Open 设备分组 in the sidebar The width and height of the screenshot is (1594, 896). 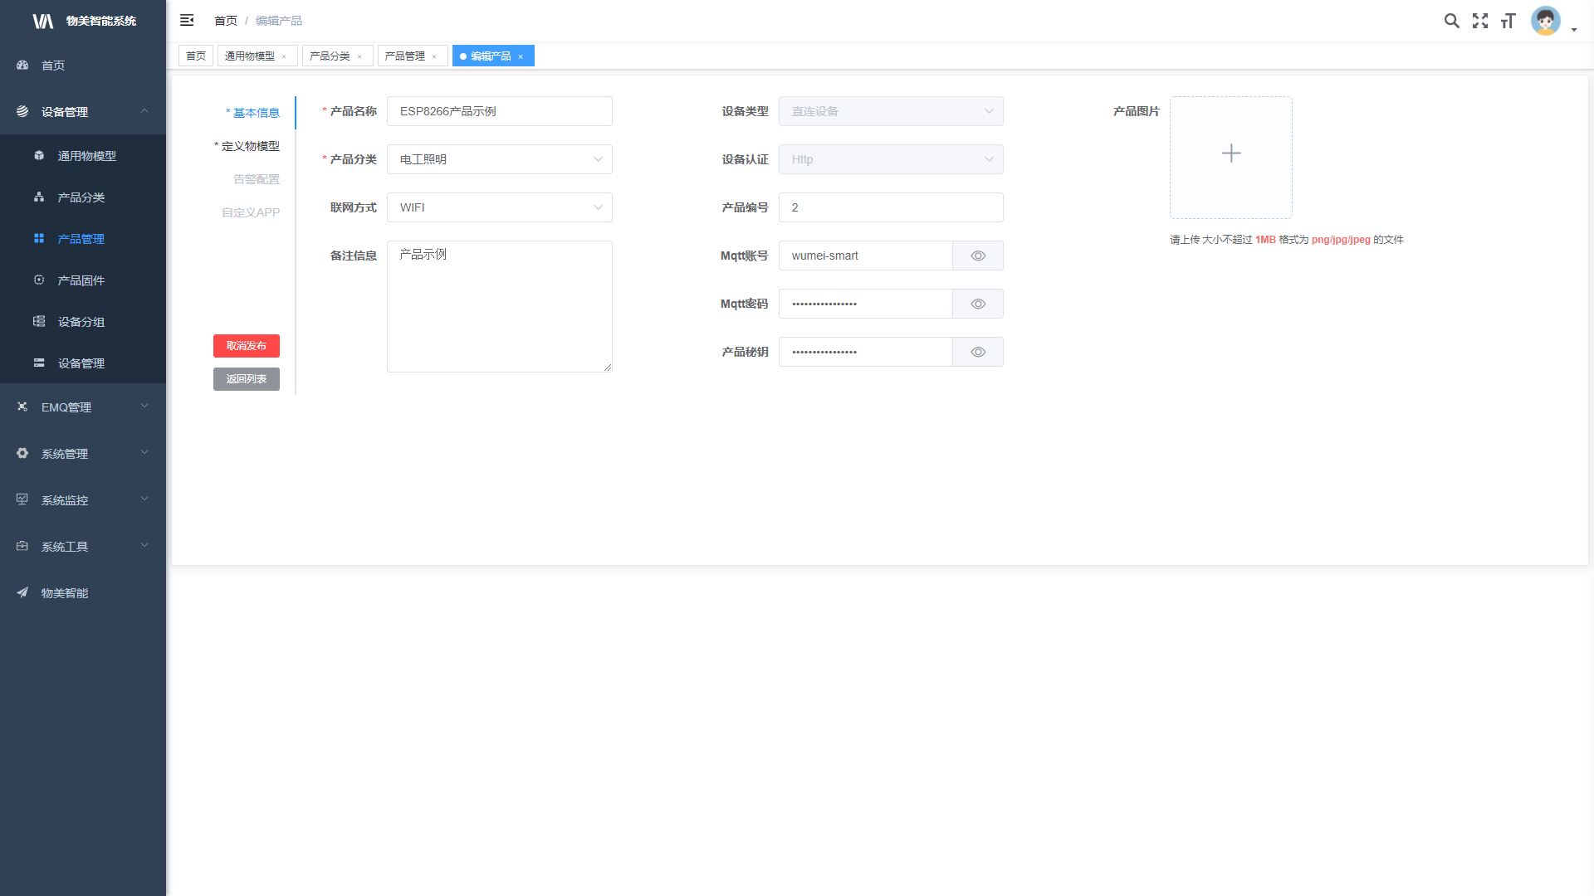(81, 322)
